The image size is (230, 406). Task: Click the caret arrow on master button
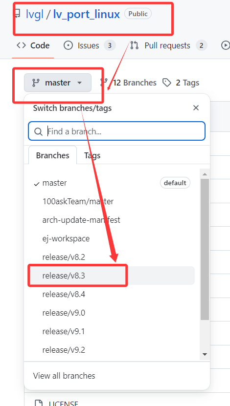[x=80, y=83]
